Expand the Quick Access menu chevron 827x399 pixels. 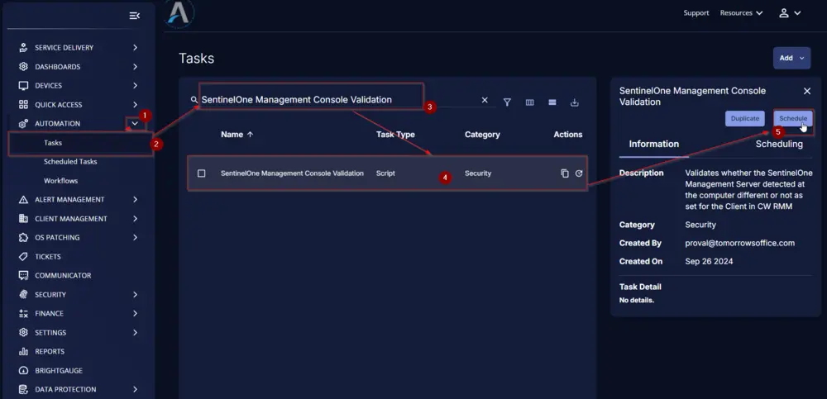pos(135,104)
